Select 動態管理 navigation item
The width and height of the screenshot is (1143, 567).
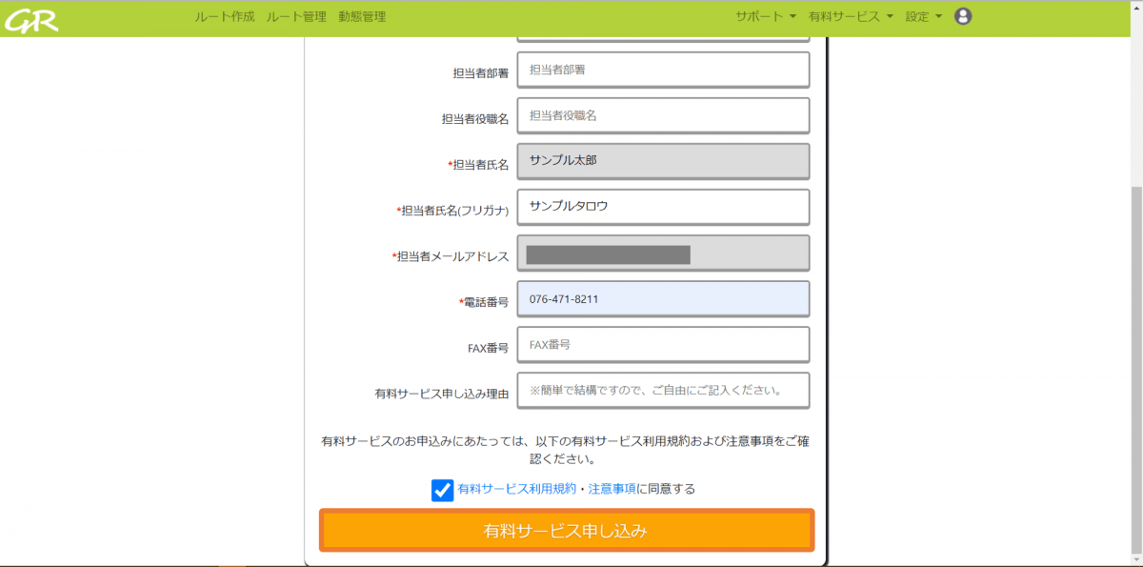point(362,16)
